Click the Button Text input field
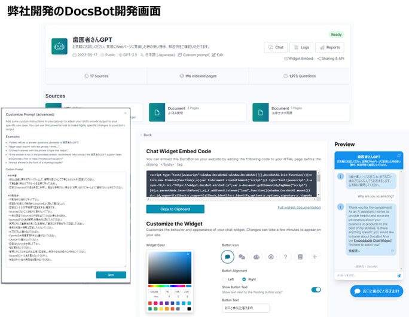 tap(245, 308)
